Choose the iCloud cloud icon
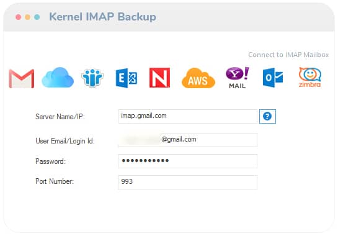The height and width of the screenshot is (236, 338). pos(58,78)
